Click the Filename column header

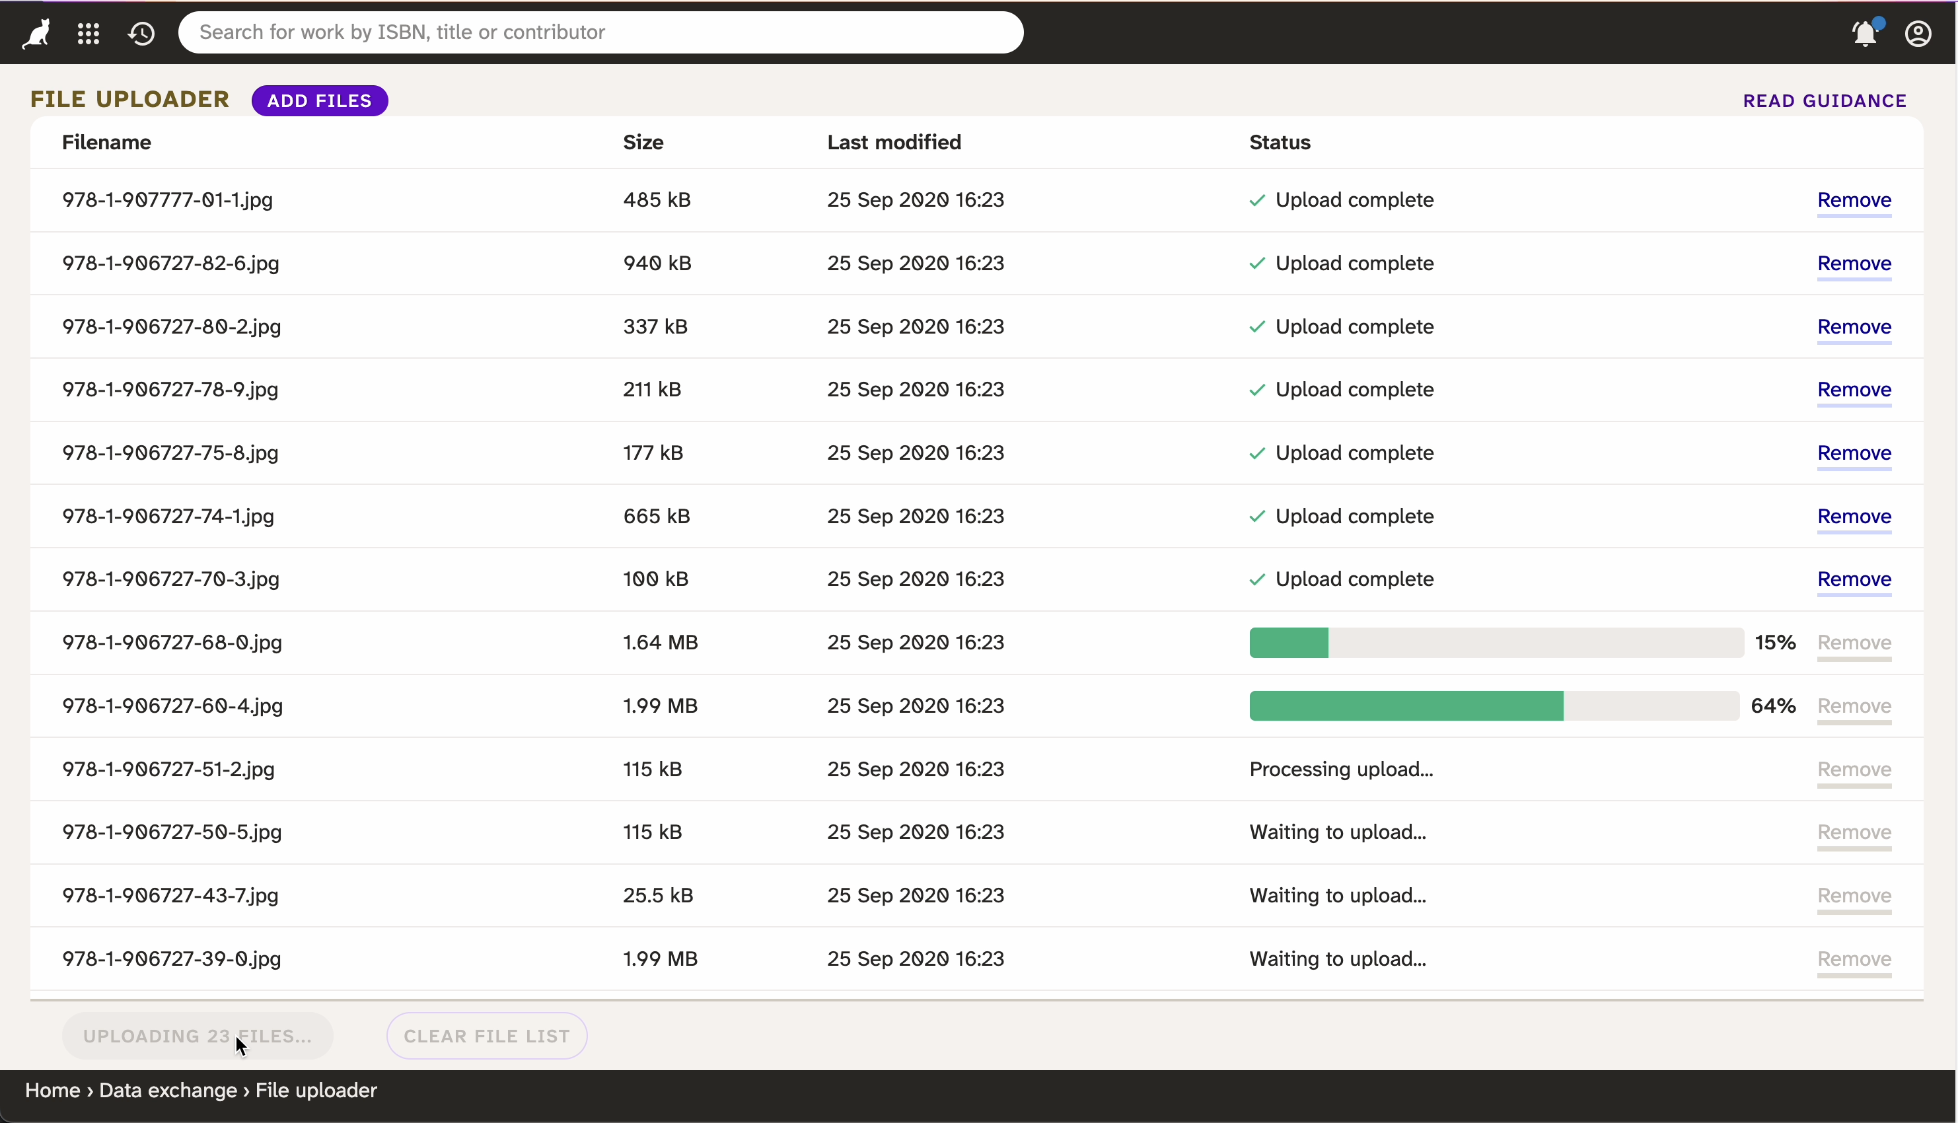tap(106, 143)
